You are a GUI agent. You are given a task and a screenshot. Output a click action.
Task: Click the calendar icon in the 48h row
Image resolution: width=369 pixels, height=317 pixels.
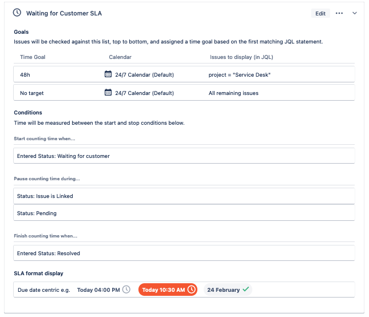click(x=108, y=74)
